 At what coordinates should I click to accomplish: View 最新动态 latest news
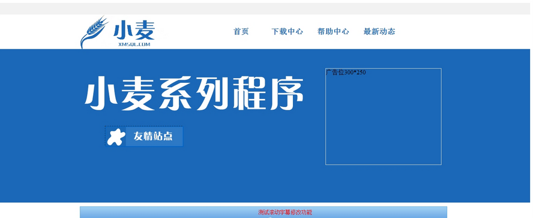(x=379, y=32)
